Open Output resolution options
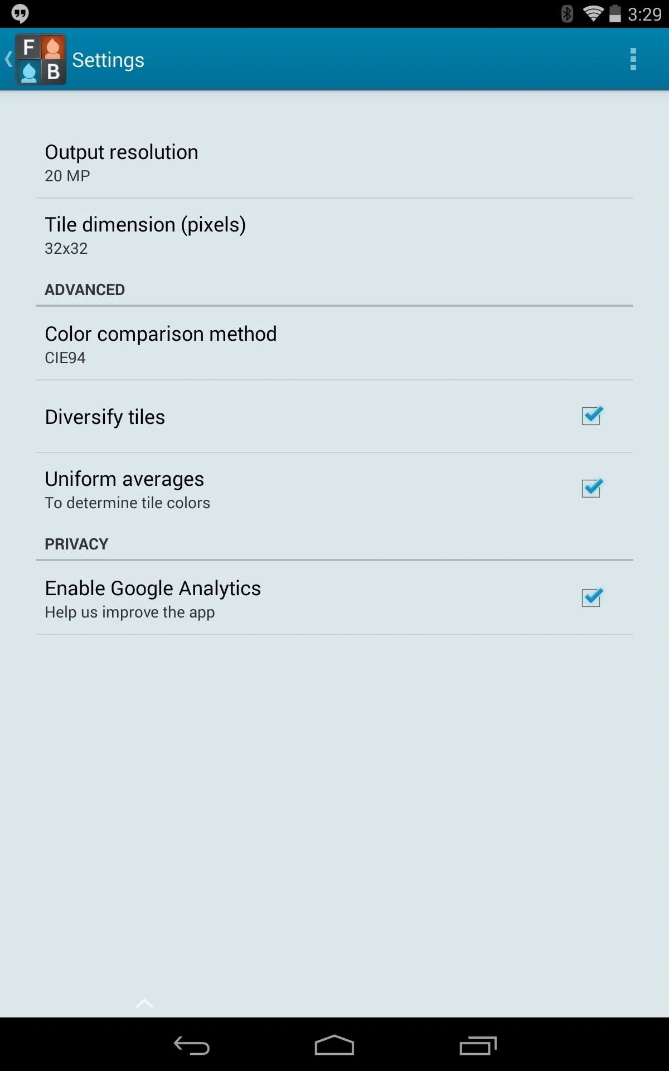 334,162
